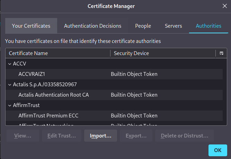Go to the People tab

(143, 26)
